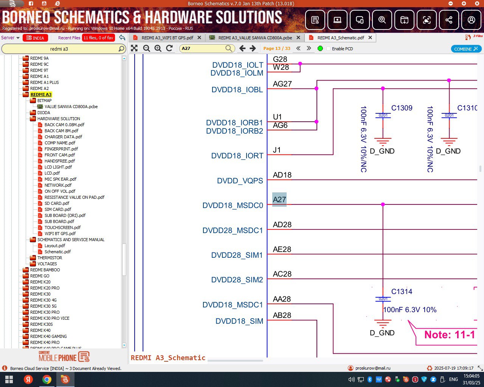The image size is (484, 387).
Task: Click the share icon in header
Action: 449,20
